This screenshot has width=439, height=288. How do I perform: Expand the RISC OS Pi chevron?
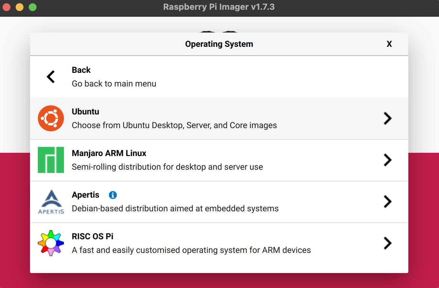click(387, 243)
